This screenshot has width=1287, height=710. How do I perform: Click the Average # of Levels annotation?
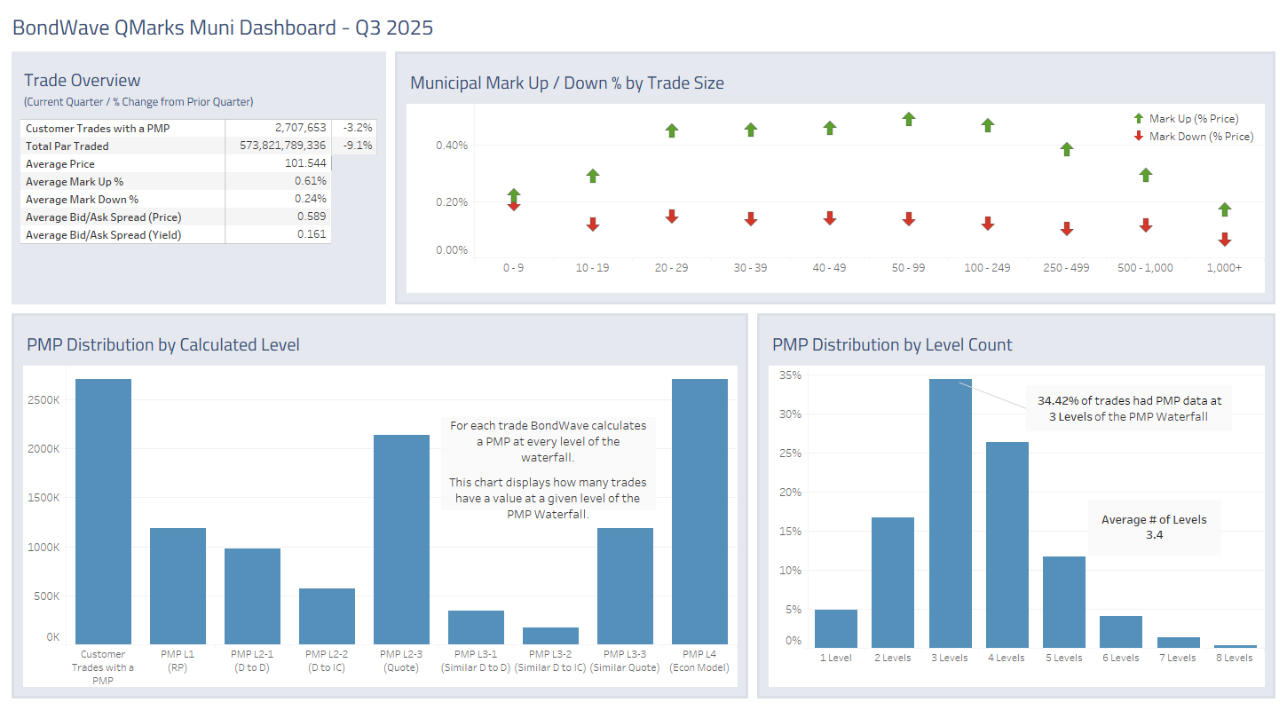click(1154, 527)
